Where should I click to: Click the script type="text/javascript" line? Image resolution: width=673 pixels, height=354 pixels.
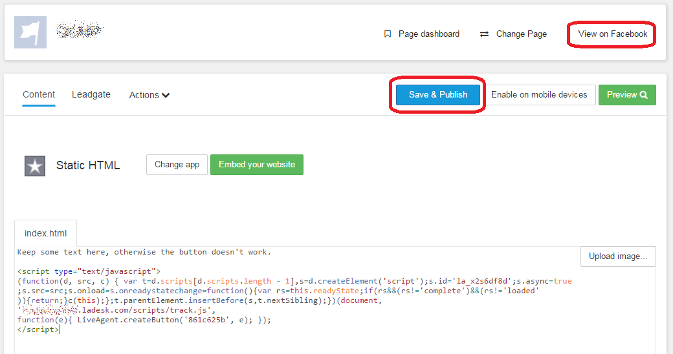coord(89,271)
